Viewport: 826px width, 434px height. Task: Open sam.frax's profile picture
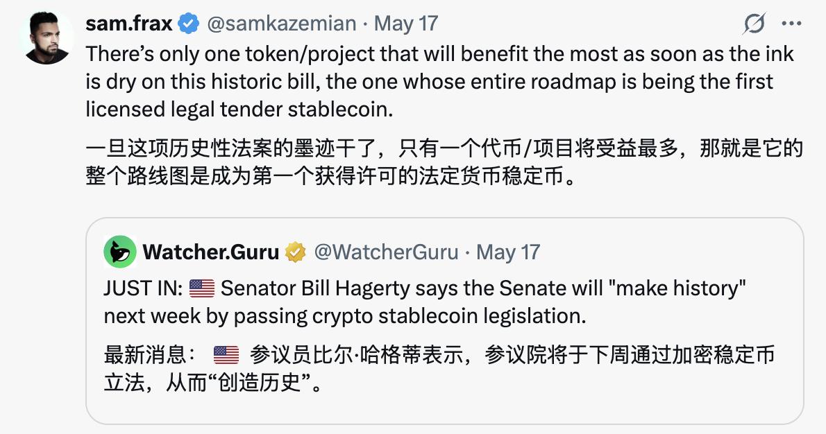47,38
